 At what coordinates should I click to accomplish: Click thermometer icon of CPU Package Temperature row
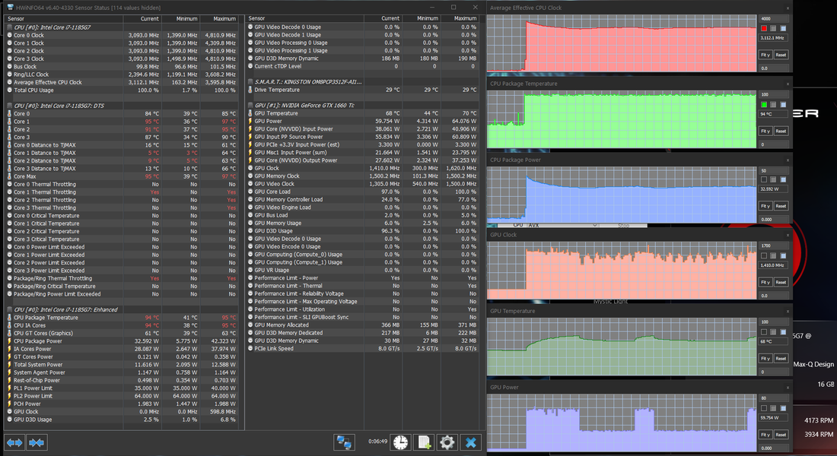10,318
